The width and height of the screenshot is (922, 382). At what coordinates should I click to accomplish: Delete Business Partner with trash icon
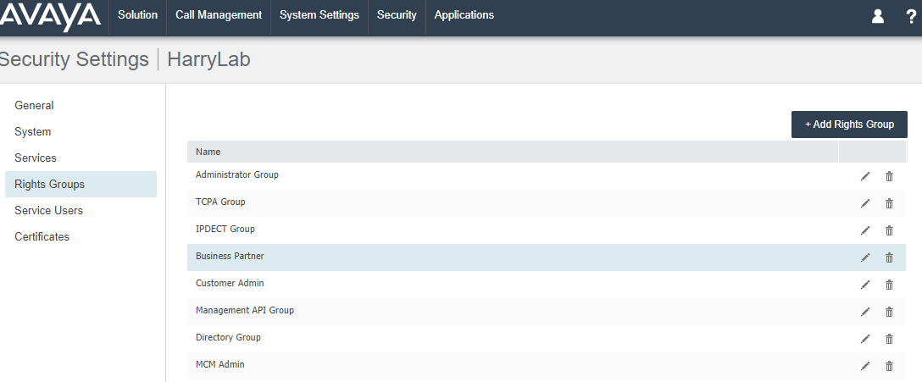click(x=889, y=257)
